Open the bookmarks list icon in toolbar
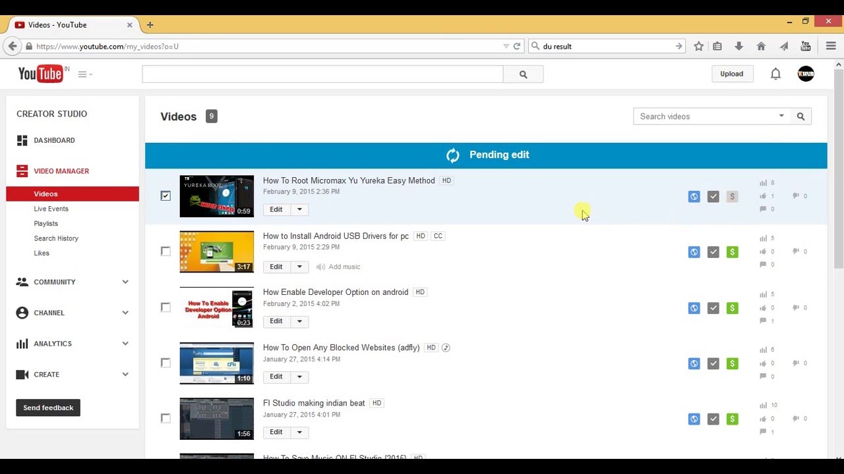 tap(717, 46)
